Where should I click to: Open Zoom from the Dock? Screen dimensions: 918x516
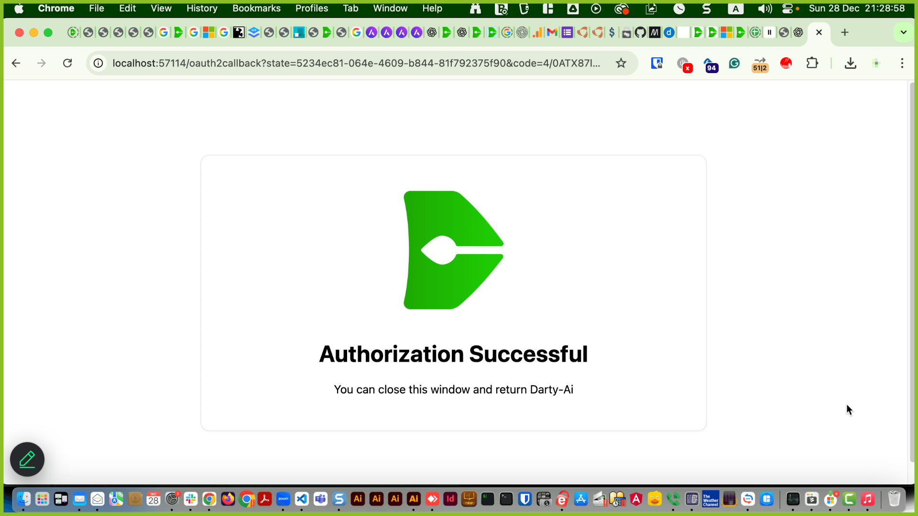point(283,499)
